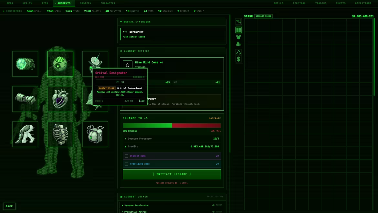Click the hexagon icon for Hive Mind Core
Image resolution: width=378 pixels, height=213 pixels.
pos(128,65)
